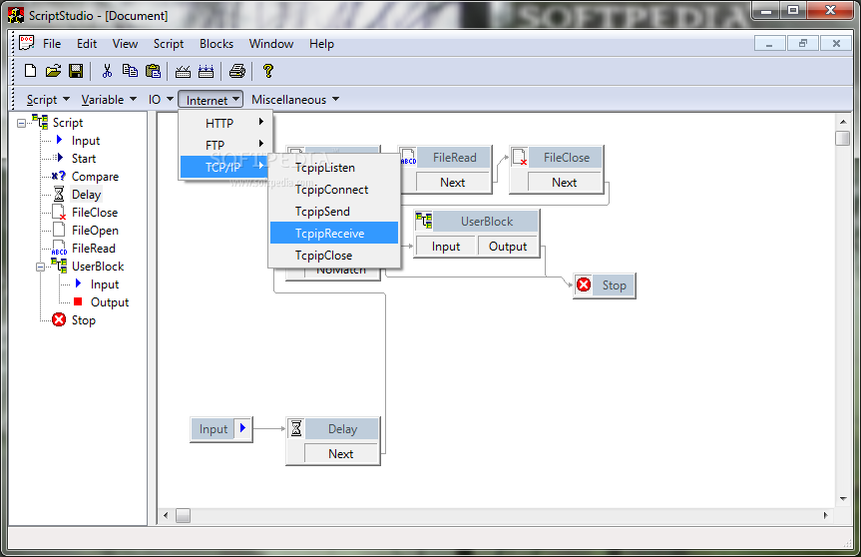Expand the FTP submenu

click(225, 145)
